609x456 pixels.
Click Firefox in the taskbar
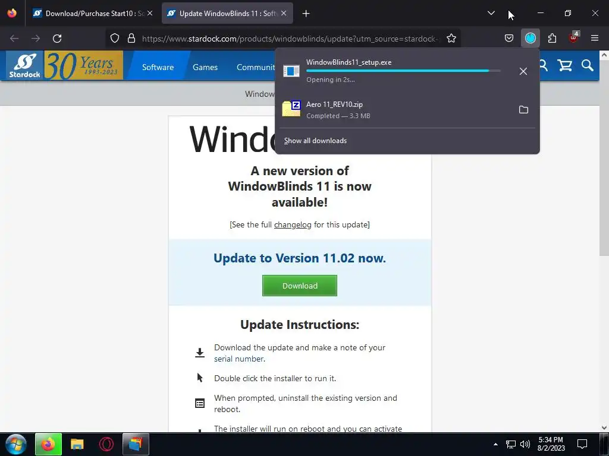click(x=48, y=444)
